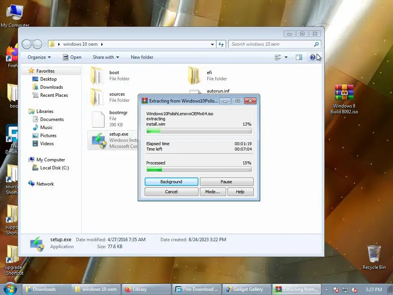The image size is (393, 295).
Task: Click the setup.exe name in the details pane
Action: click(61, 240)
